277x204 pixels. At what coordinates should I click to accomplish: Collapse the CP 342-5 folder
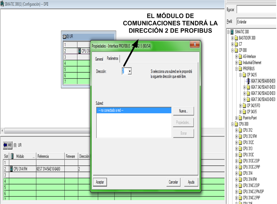(x=240, y=75)
